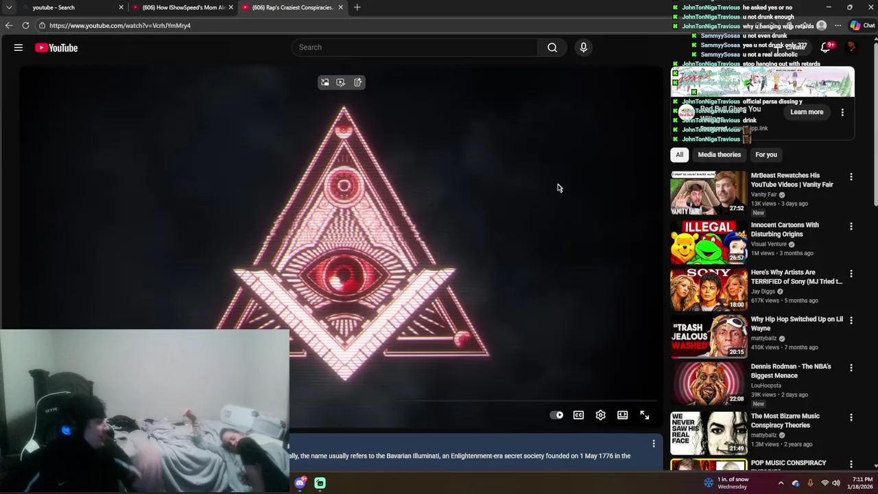878x494 pixels.
Task: Click the microphone tray icon
Action: tap(810, 483)
